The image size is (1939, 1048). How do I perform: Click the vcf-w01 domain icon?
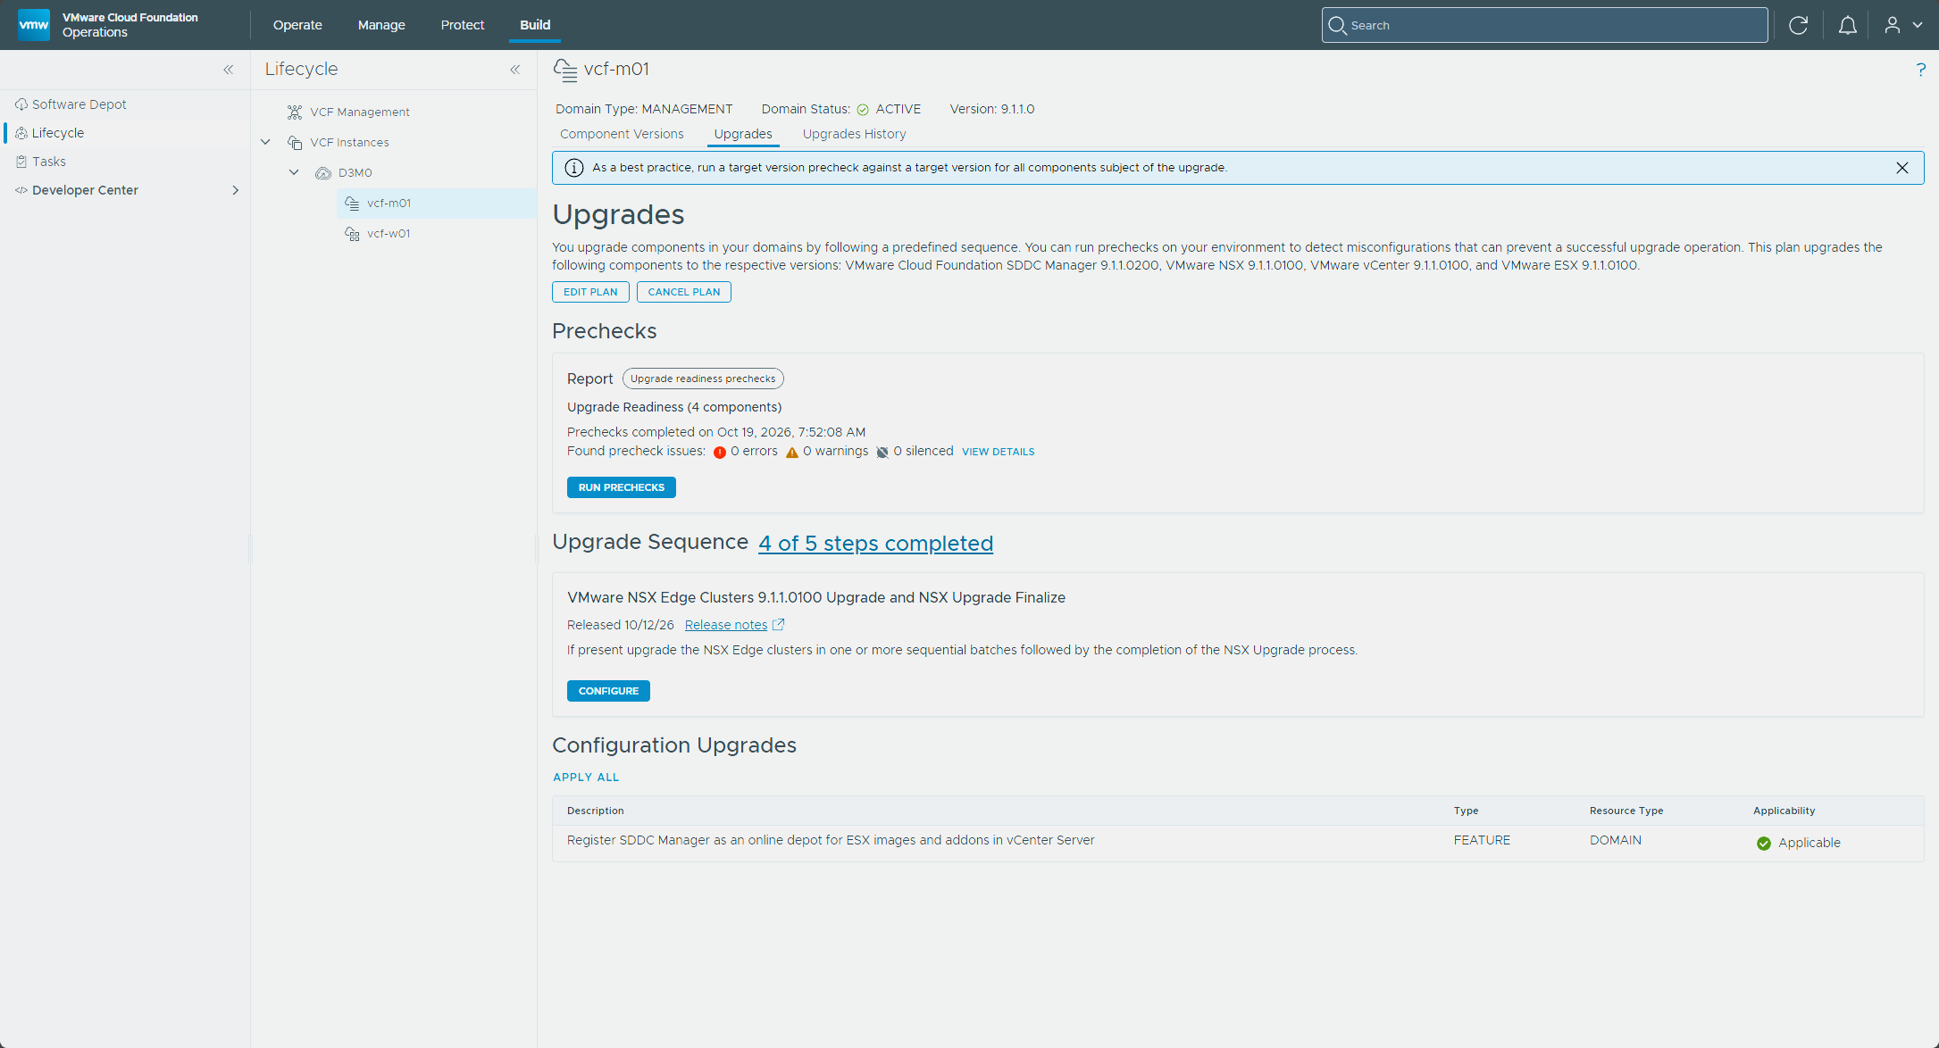coord(353,233)
